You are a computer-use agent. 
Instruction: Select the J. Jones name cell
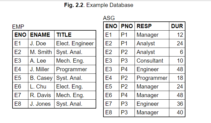(41, 104)
